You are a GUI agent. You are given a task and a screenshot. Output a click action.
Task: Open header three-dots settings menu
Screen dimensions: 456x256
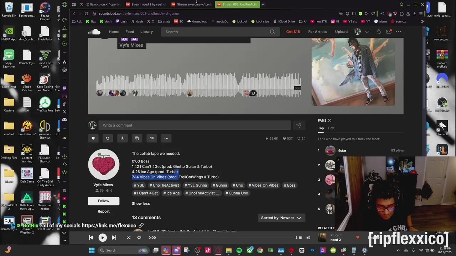[399, 32]
